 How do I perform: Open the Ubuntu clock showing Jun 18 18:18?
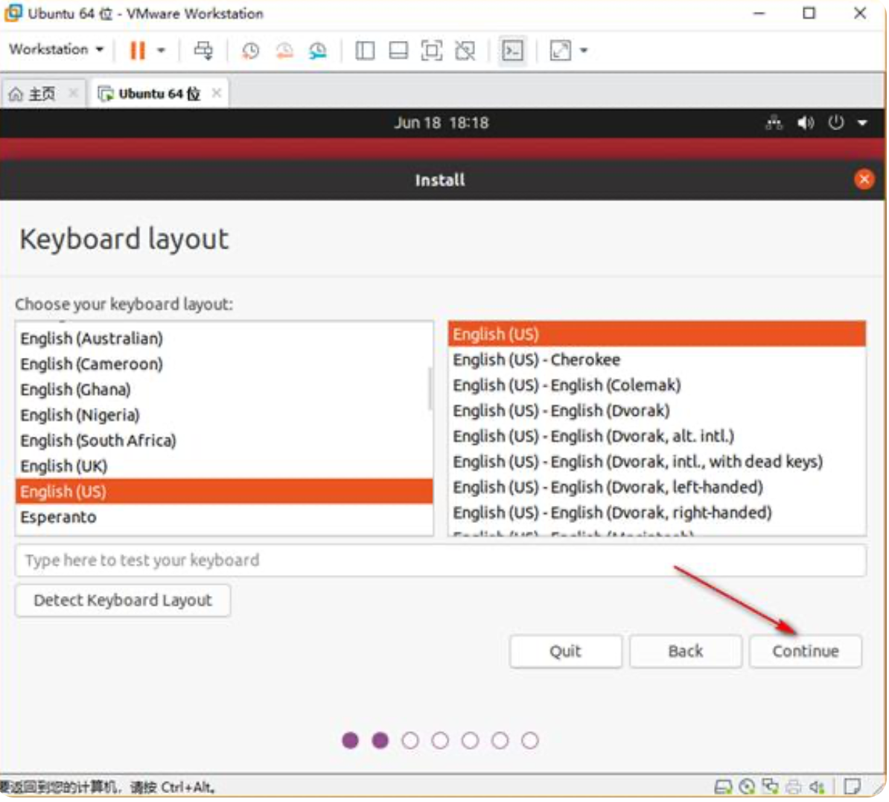click(441, 123)
